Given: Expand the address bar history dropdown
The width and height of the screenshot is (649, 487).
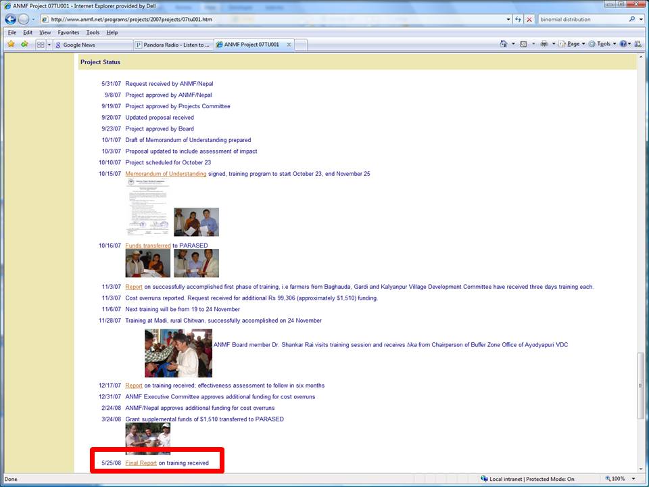Looking at the screenshot, I should [x=508, y=20].
